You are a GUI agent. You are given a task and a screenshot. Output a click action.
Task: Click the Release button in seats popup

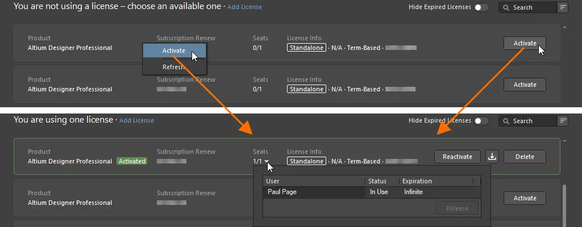point(457,208)
